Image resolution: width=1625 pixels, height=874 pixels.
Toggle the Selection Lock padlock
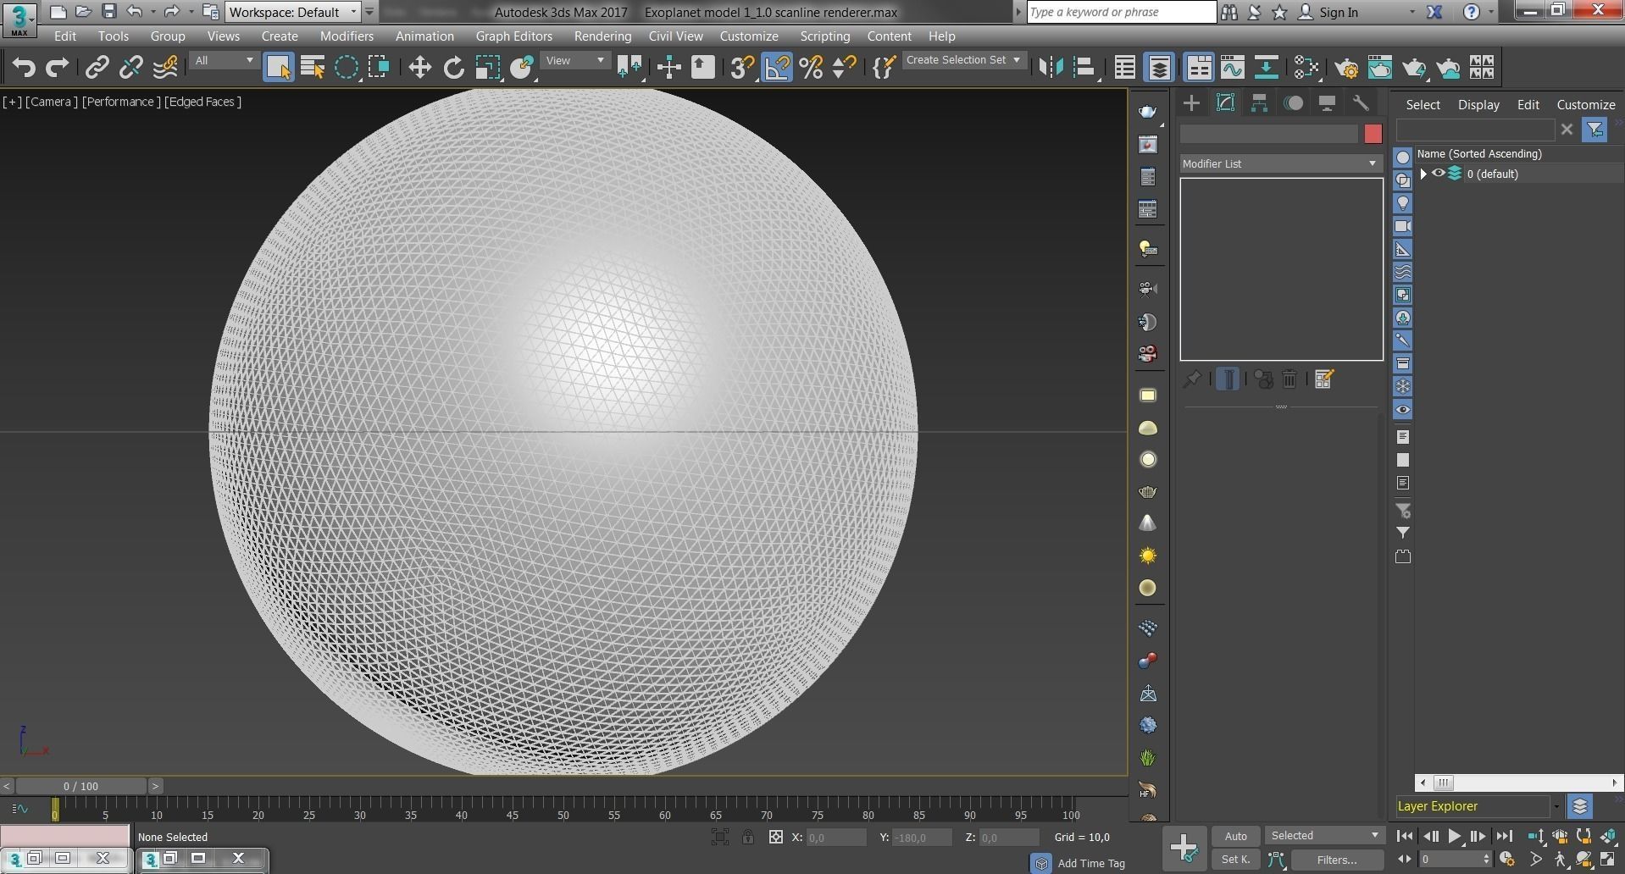point(747,837)
